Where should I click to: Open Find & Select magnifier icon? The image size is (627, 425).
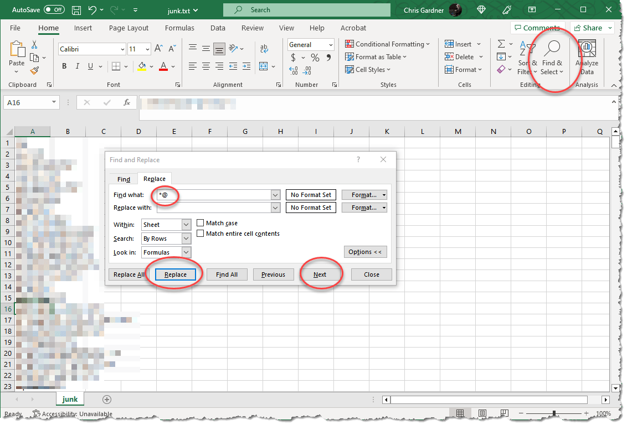point(552,50)
